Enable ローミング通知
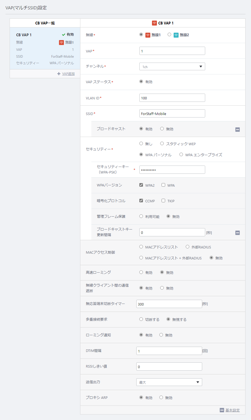Screen dimensions: 251x420 pos(141,335)
